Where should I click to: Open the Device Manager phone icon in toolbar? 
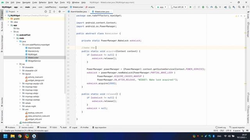coord(230,7)
